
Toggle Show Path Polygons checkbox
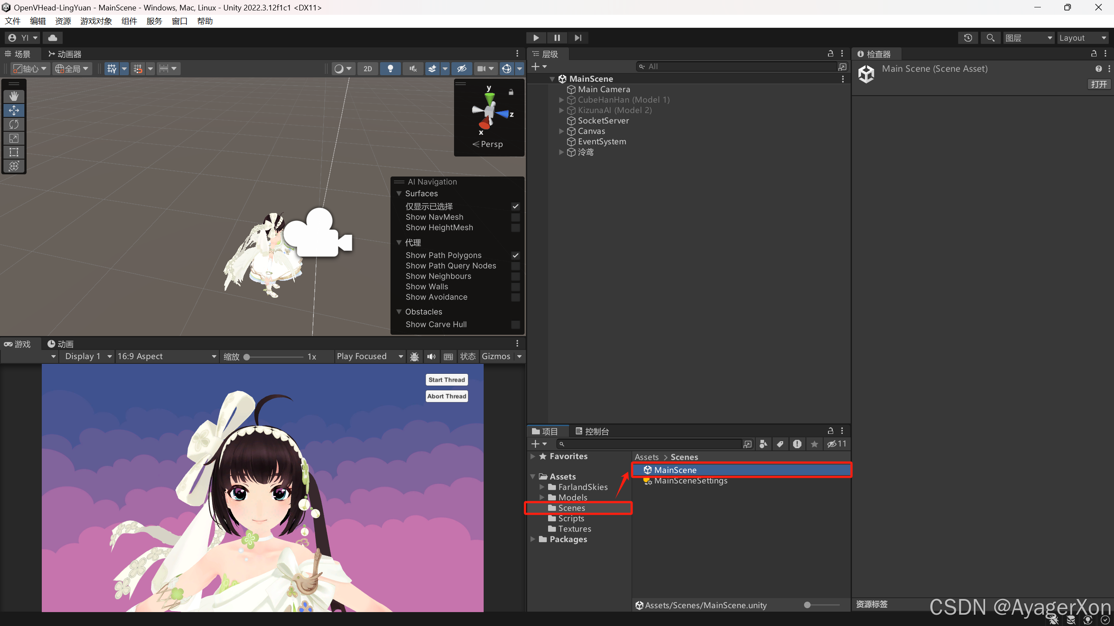tap(515, 255)
